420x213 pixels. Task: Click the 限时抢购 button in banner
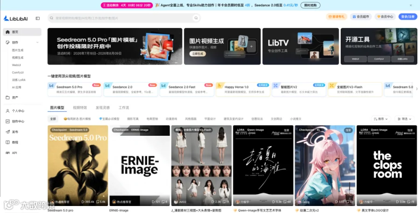click(x=310, y=5)
